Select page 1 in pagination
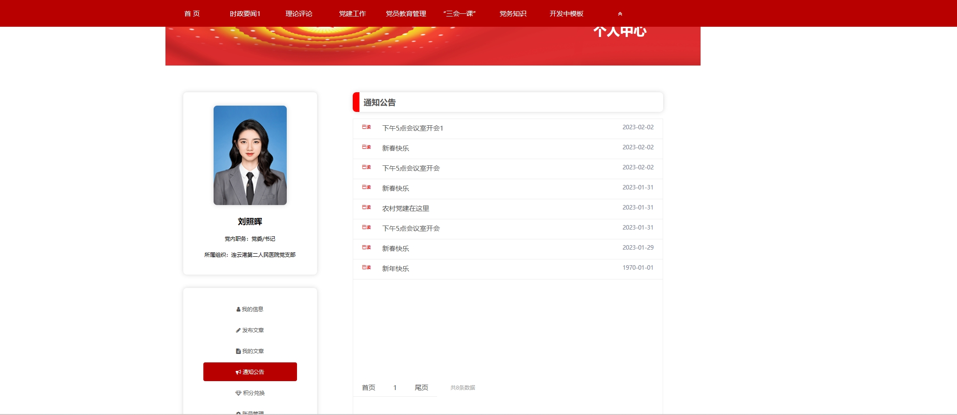Screen dimensions: 957x415 (395, 388)
